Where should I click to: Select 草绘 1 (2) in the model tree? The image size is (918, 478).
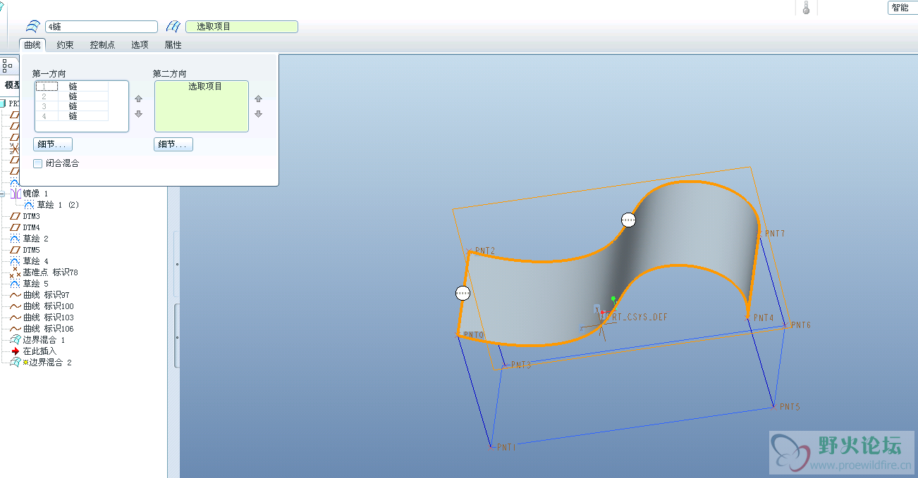(x=59, y=204)
